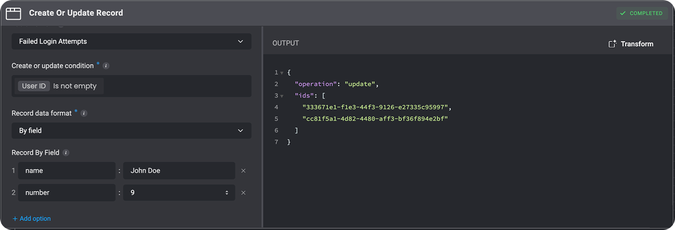Collapse the ids array at line 3
This screenshot has height=230, width=675.
pyautogui.click(x=282, y=96)
